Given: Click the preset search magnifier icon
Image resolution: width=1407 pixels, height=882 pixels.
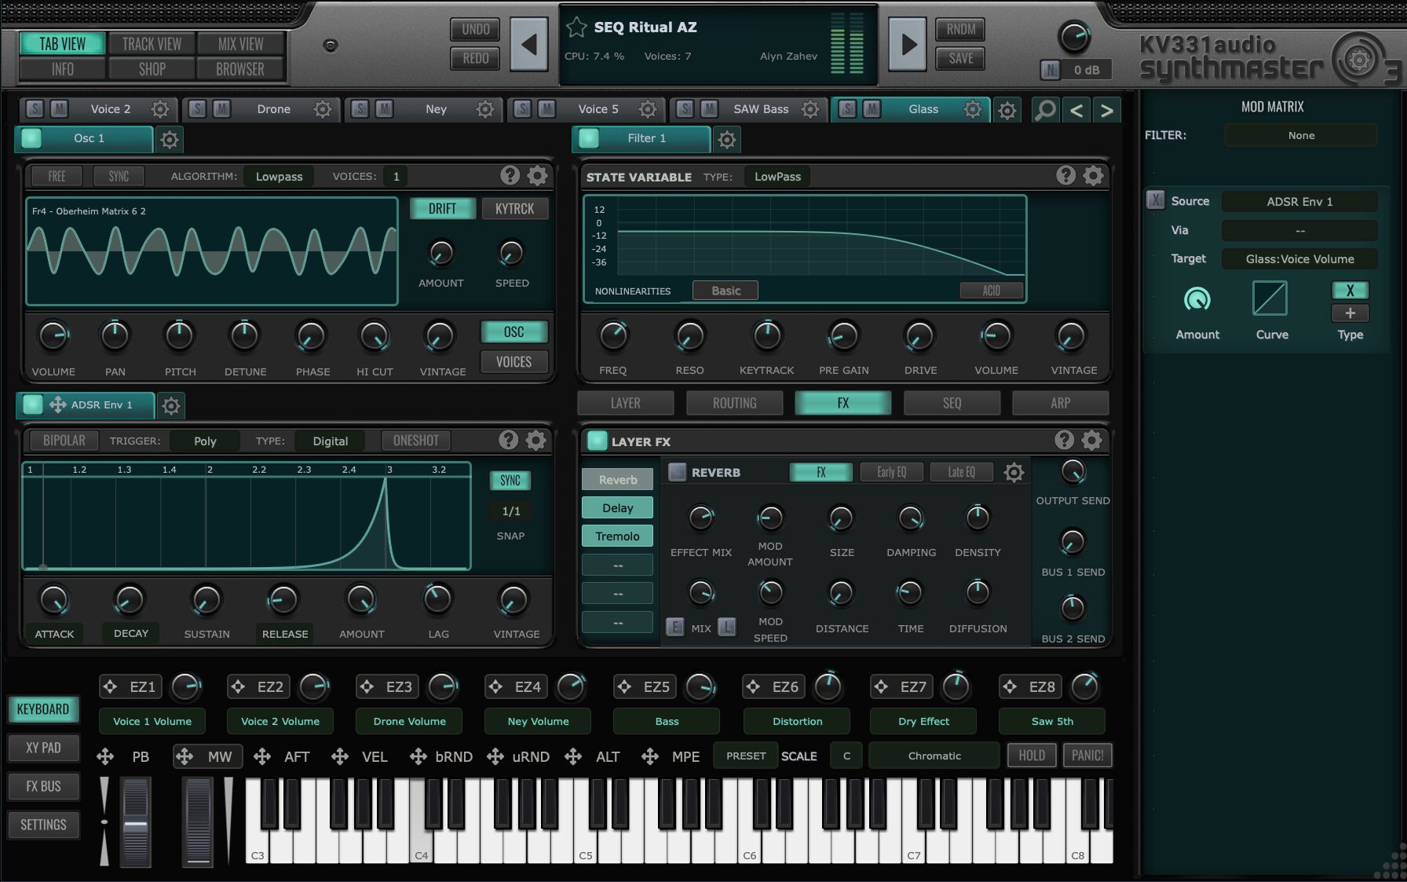Looking at the screenshot, I should point(1045,110).
